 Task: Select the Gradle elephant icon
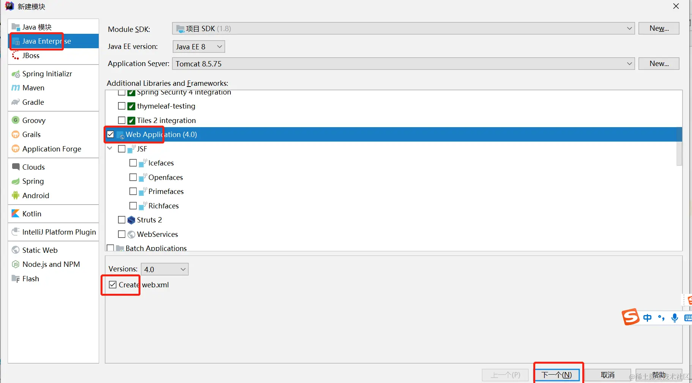pos(16,102)
